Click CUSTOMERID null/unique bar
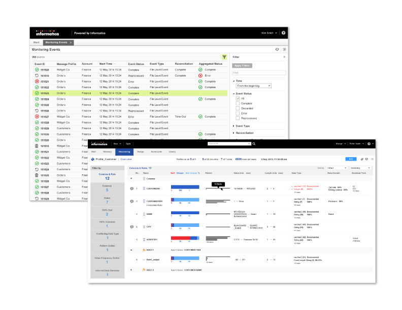The height and width of the screenshot is (310, 402). pos(185,187)
